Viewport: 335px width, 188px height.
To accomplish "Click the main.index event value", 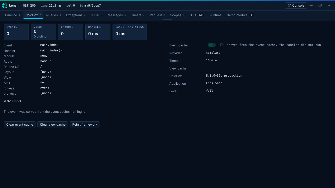I will (49, 45).
